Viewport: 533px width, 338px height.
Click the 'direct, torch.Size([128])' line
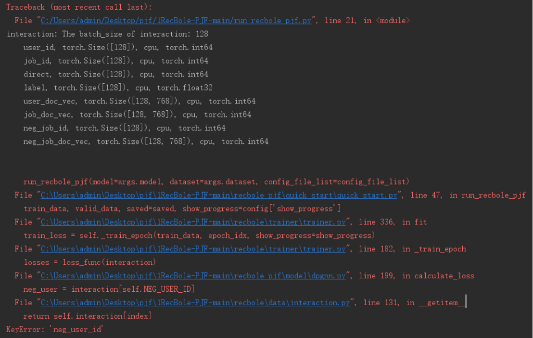click(x=116, y=74)
